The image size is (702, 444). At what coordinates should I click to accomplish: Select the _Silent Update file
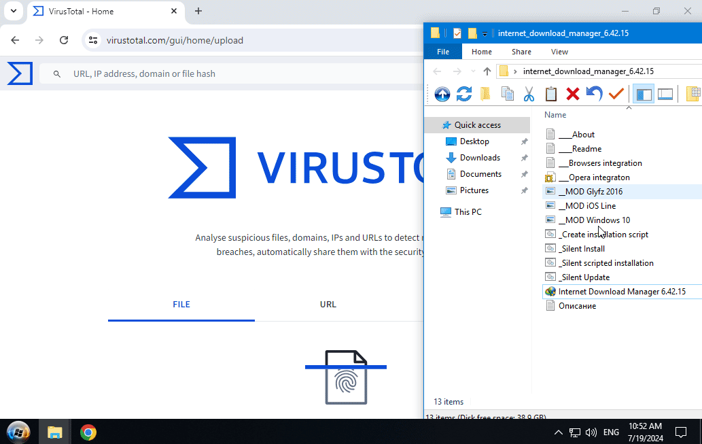(x=584, y=277)
